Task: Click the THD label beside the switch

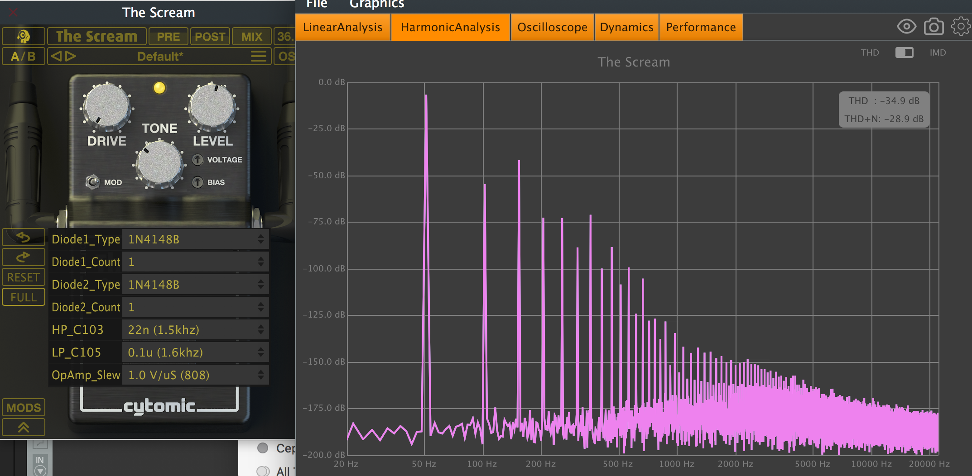Action: point(870,52)
